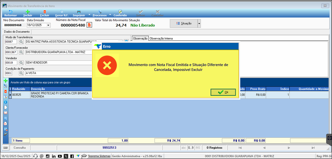Viewport: 332px width, 159px height.
Task: Click the Instagram icon in status bar
Action: pyautogui.click(x=48, y=156)
